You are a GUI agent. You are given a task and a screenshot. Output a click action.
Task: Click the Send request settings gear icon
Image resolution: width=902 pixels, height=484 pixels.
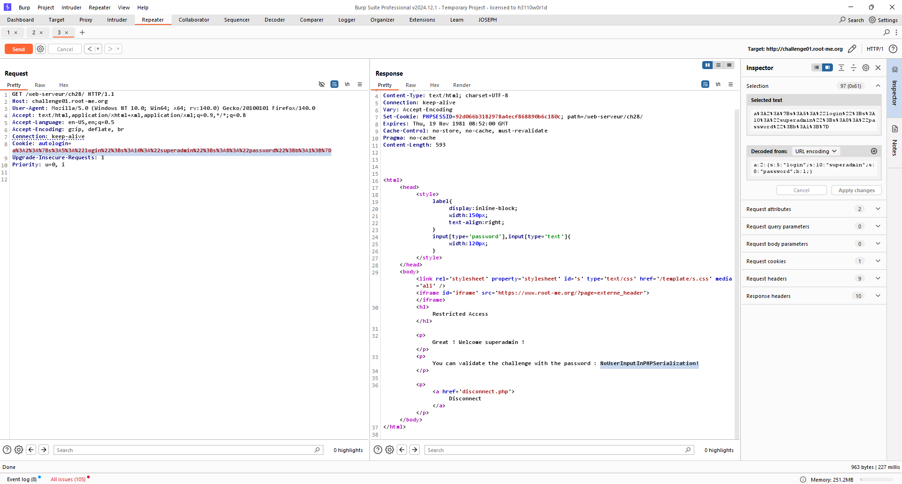click(x=40, y=49)
